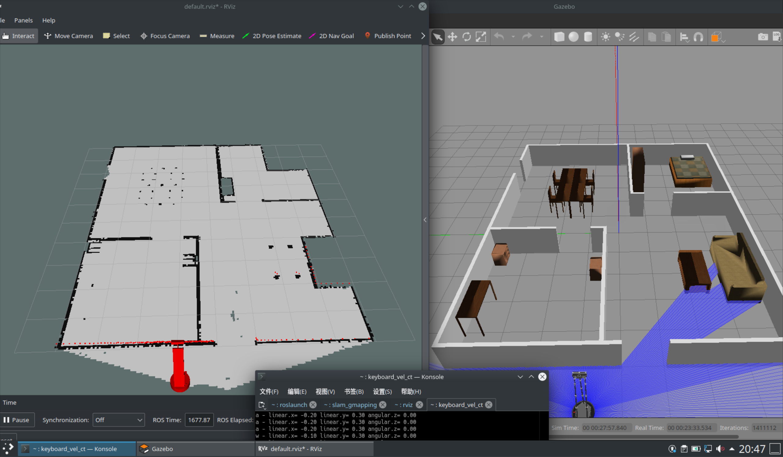Image resolution: width=783 pixels, height=457 pixels.
Task: Activate RViz Interact tool
Action: [x=19, y=36]
